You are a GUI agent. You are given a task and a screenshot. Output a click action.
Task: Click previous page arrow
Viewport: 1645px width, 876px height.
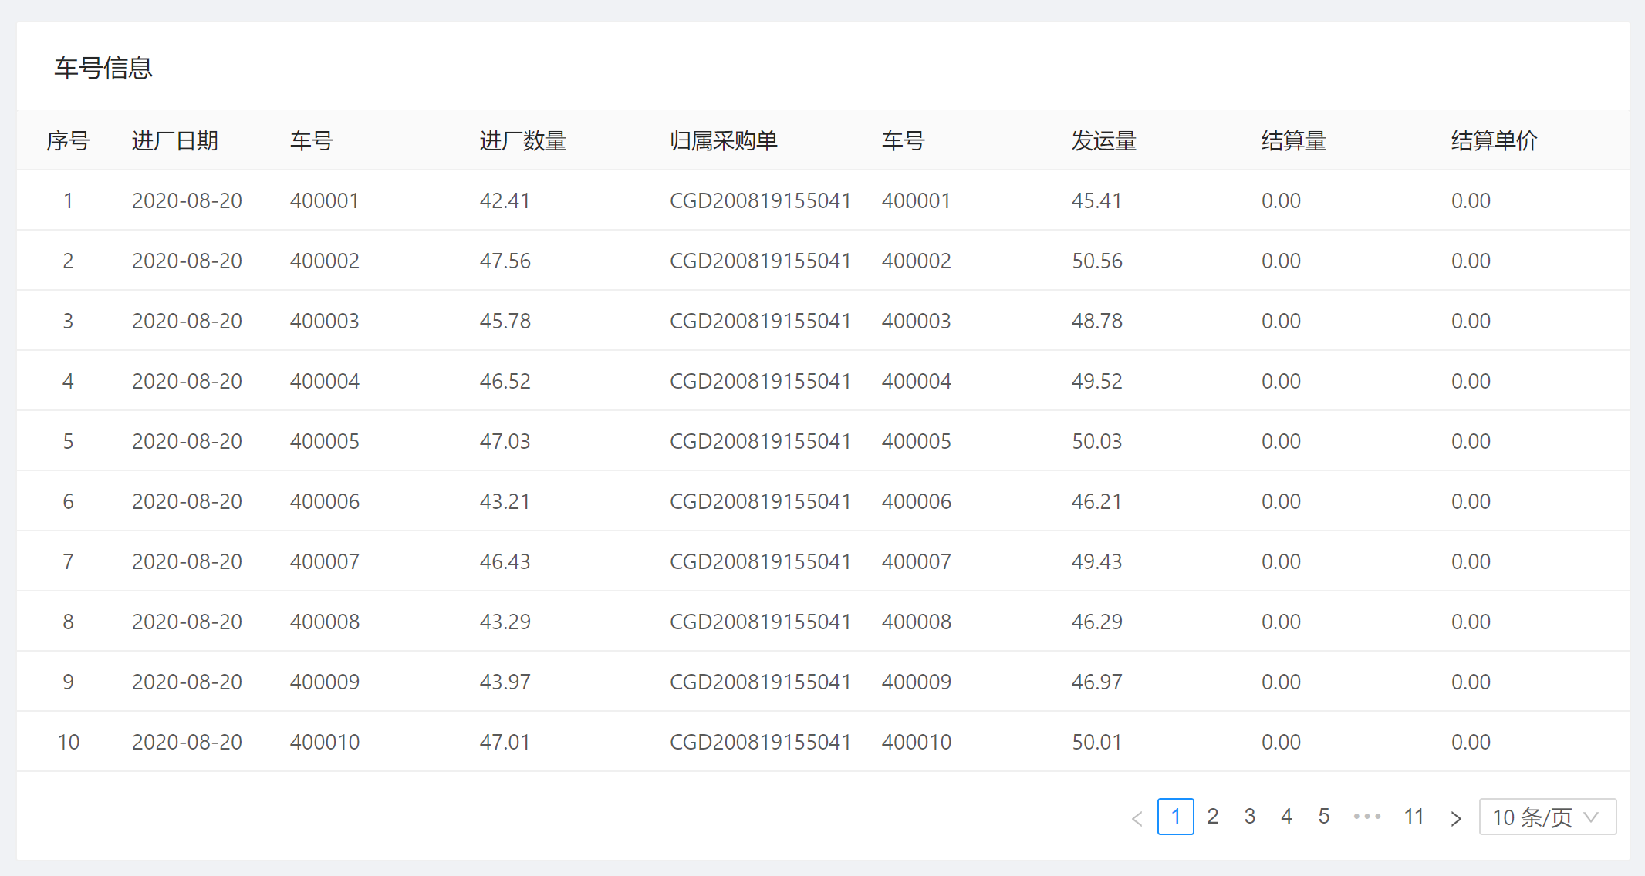coord(1137,817)
